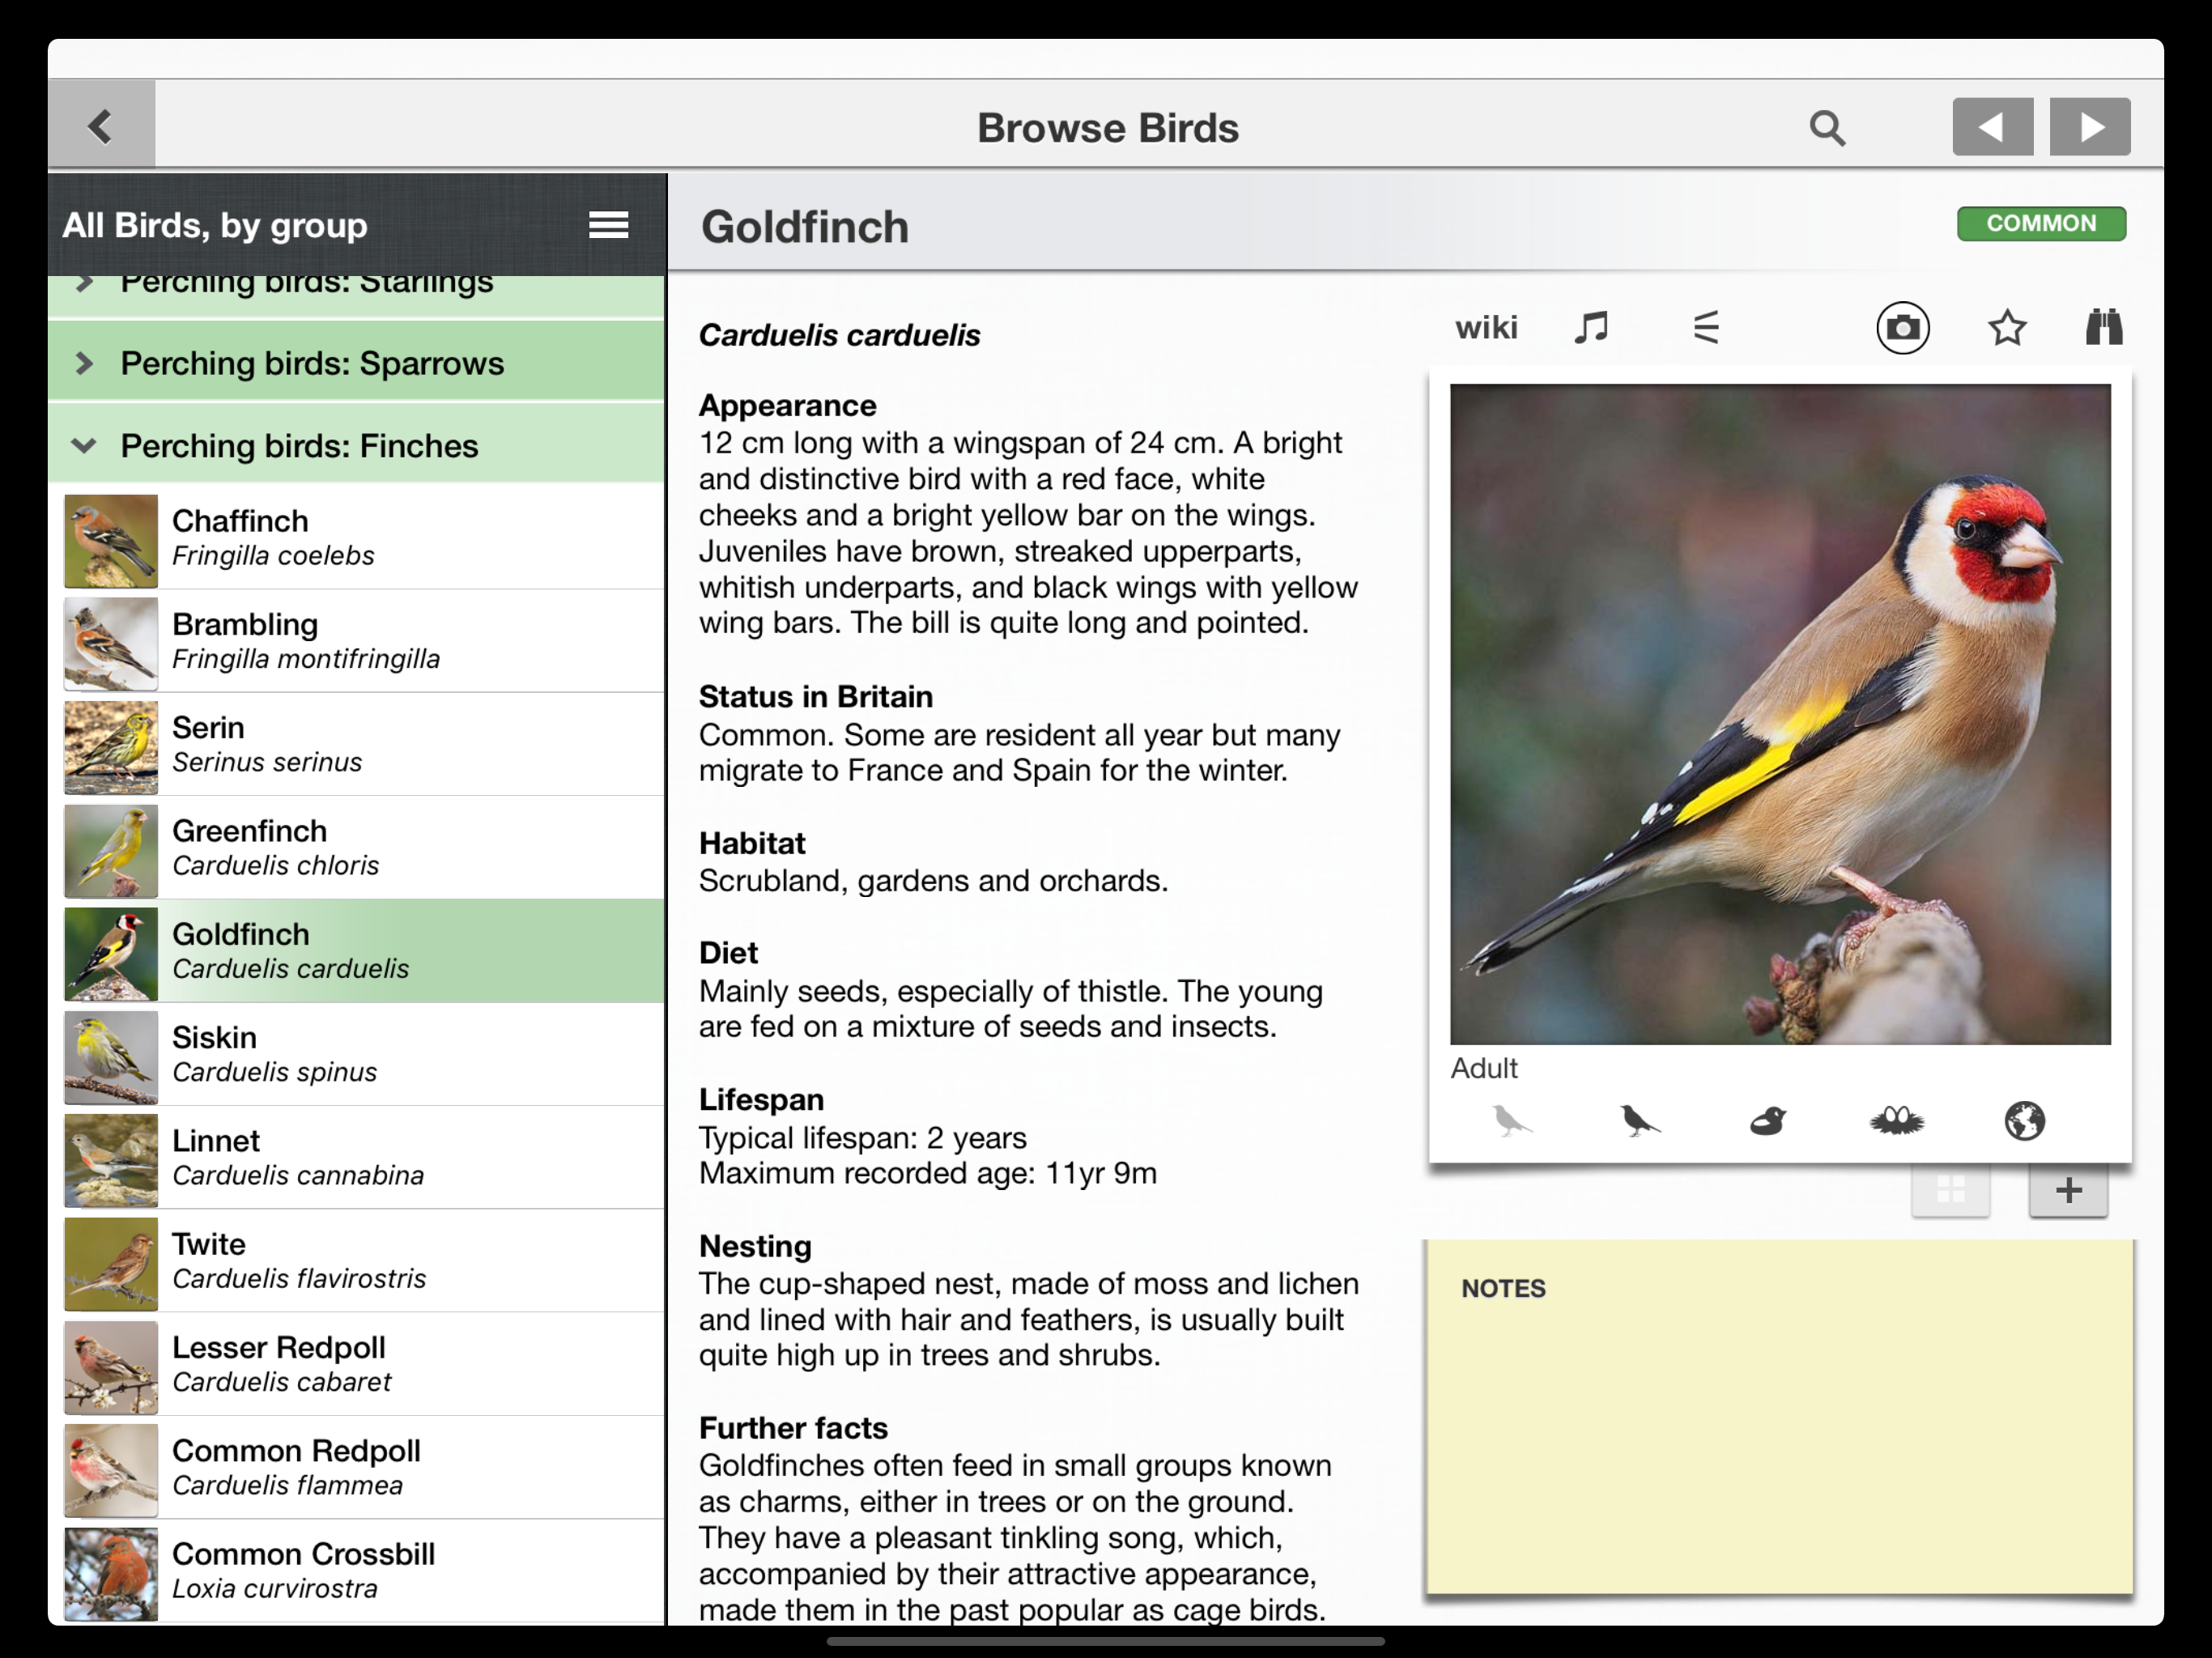Play Goldfinch song via music note icon

click(1591, 327)
